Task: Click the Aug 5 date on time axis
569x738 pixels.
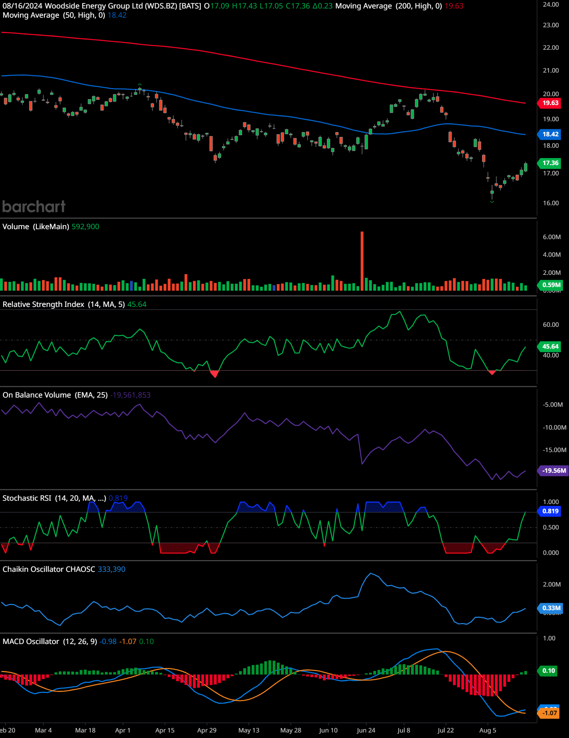Action: pyautogui.click(x=488, y=730)
